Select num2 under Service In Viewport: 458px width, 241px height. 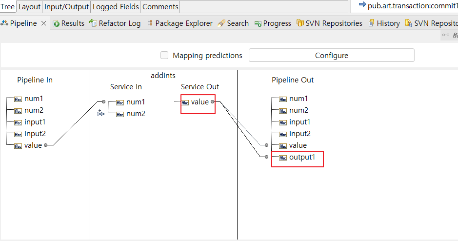point(136,114)
